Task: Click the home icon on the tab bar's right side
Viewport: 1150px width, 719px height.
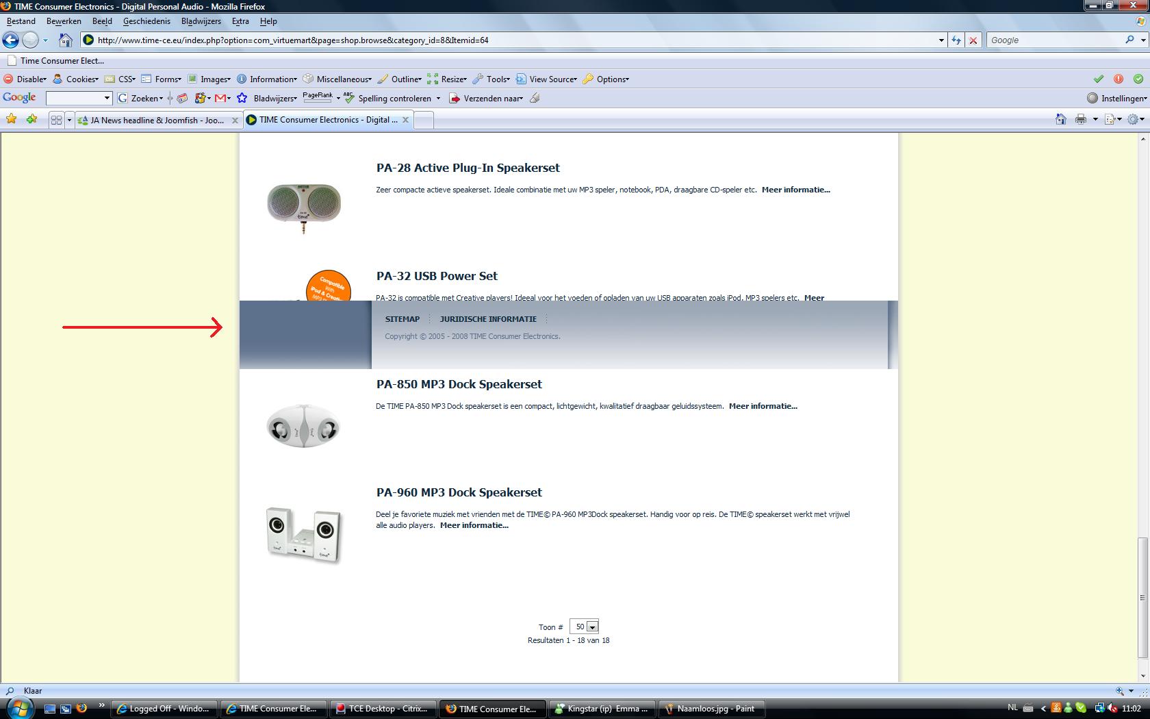Action: 1060,119
